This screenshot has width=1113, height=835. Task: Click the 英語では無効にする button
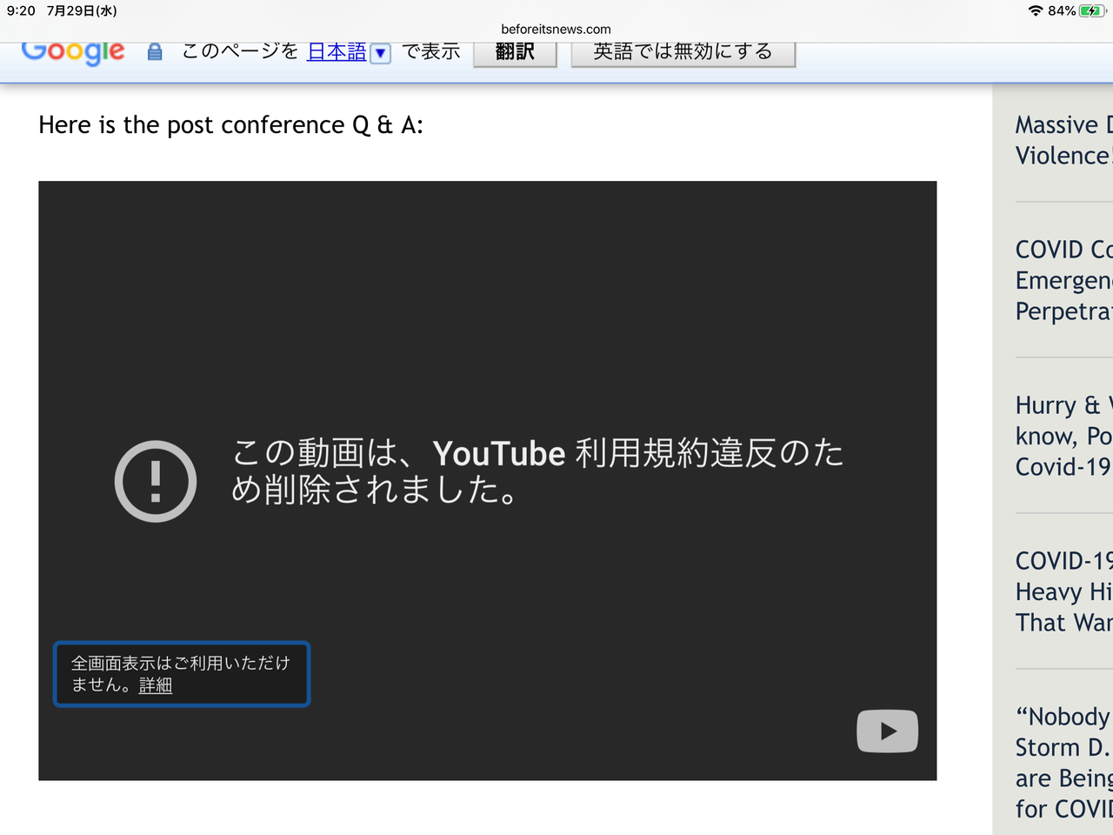click(x=683, y=52)
